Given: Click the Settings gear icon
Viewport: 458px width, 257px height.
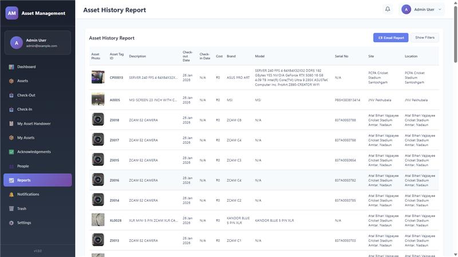Looking at the screenshot, I should click(x=11, y=223).
